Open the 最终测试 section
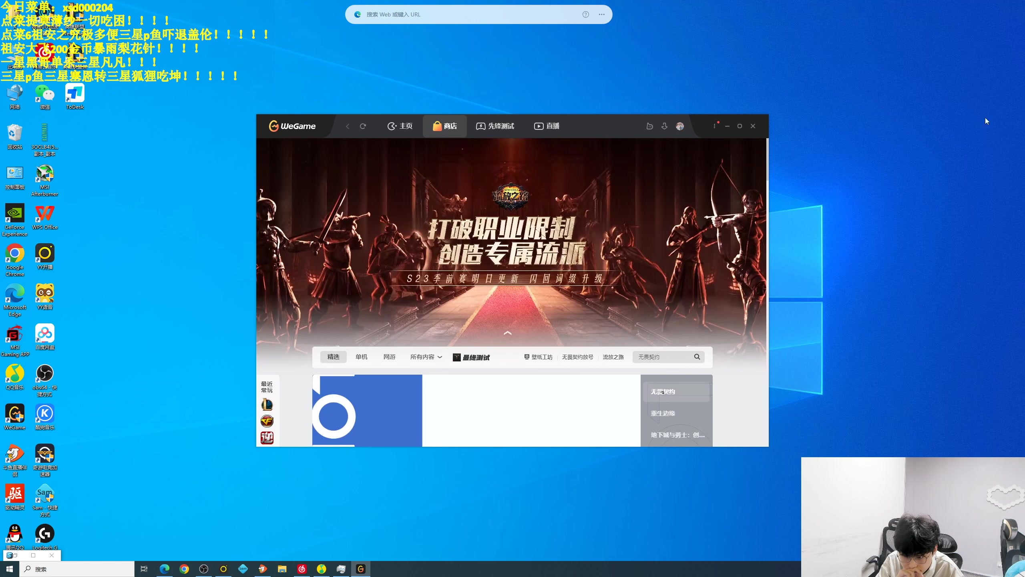Screen dimensions: 1025x577 click(x=471, y=357)
